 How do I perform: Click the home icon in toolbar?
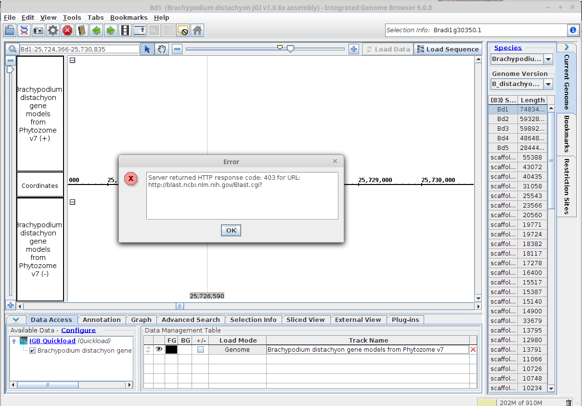pyautogui.click(x=197, y=31)
